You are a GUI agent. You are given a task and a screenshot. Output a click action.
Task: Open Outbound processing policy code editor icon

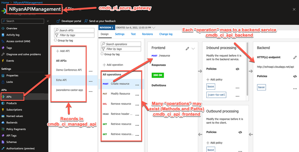click(x=240, y=132)
